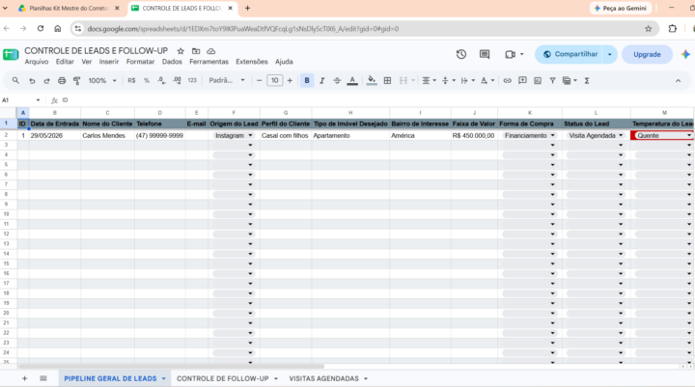Image resolution: width=695 pixels, height=387 pixels.
Task: Click the Upgrade button
Action: coord(647,54)
